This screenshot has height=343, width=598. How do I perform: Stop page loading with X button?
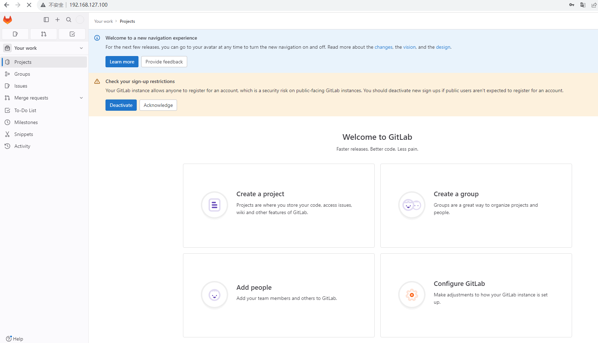tap(29, 5)
